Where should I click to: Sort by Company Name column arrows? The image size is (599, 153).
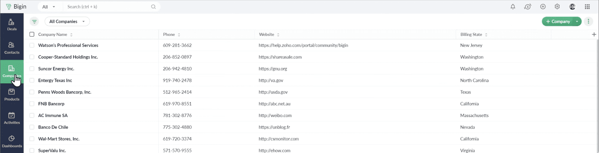point(71,34)
